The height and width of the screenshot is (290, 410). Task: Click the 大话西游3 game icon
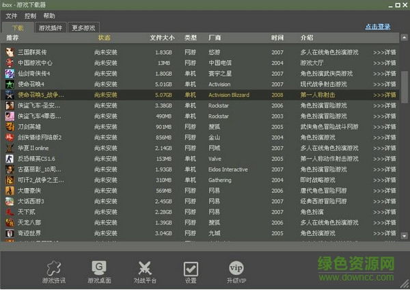10,201
